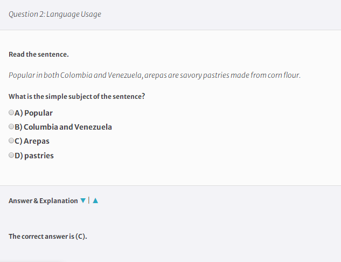
Task: Select radio button for A) Popular
Action: 11,112
